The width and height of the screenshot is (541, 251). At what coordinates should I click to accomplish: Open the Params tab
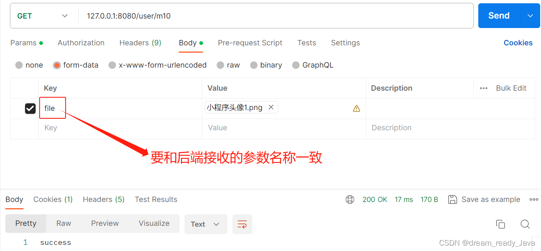coord(26,43)
